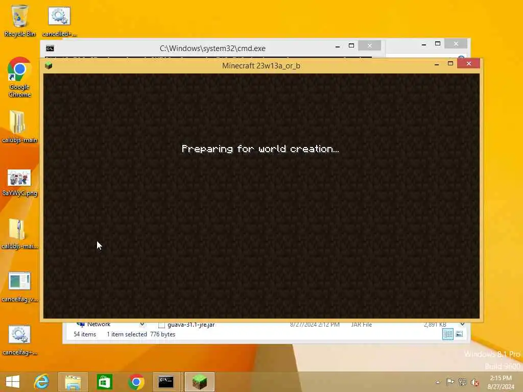Click the 8/27/2024 2:12 PM date cell
This screenshot has width=523, height=392.
(315, 325)
